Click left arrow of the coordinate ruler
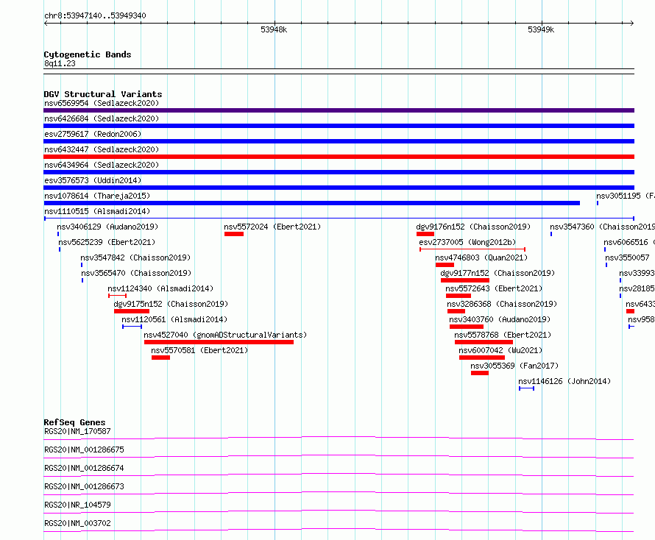 tap(46, 23)
